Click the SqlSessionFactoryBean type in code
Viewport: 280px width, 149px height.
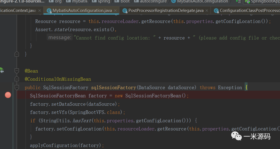[58, 96]
